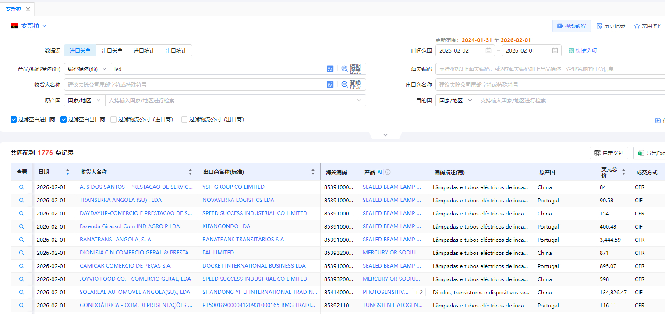Click the translate icon in consignee name field
Image resolution: width=665 pixels, height=314 pixels.
click(330, 85)
